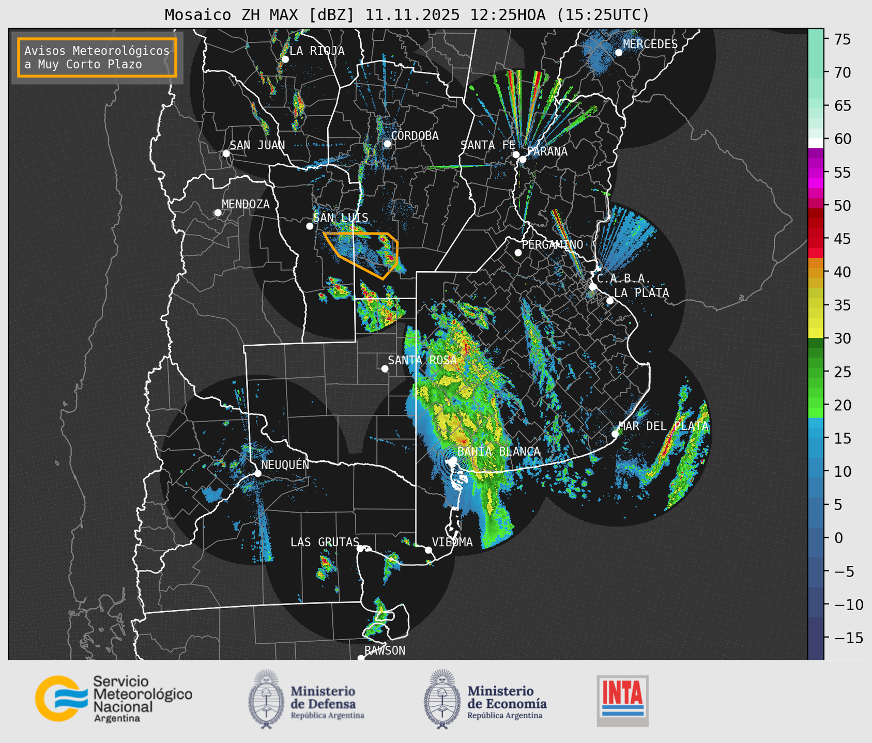Click the 75 tick label on the dBZ scale
Image resolution: width=872 pixels, height=743 pixels.
click(843, 39)
